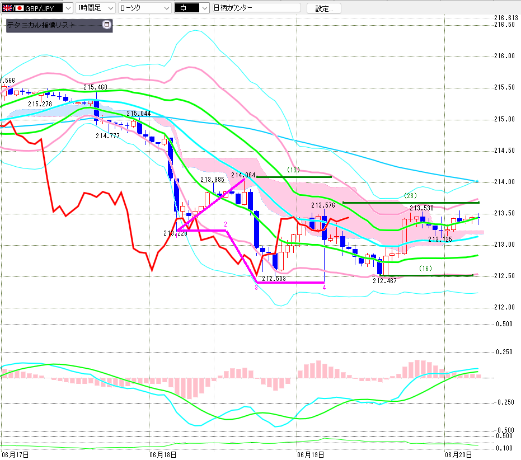521x460 pixels.
Task: Click the 設定... button
Action: (x=323, y=8)
